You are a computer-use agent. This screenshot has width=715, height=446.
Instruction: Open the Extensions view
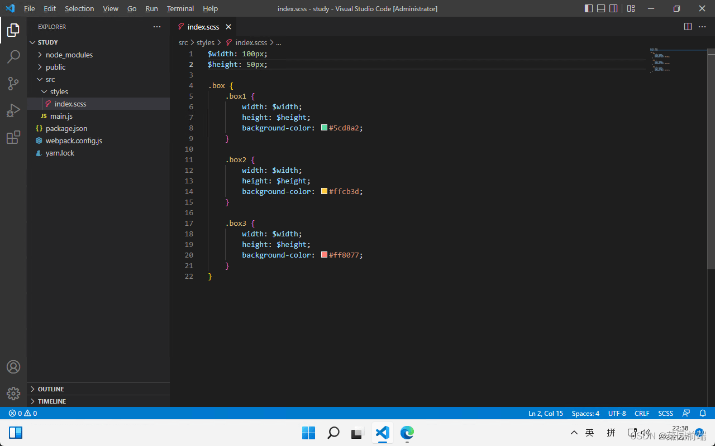click(13, 137)
